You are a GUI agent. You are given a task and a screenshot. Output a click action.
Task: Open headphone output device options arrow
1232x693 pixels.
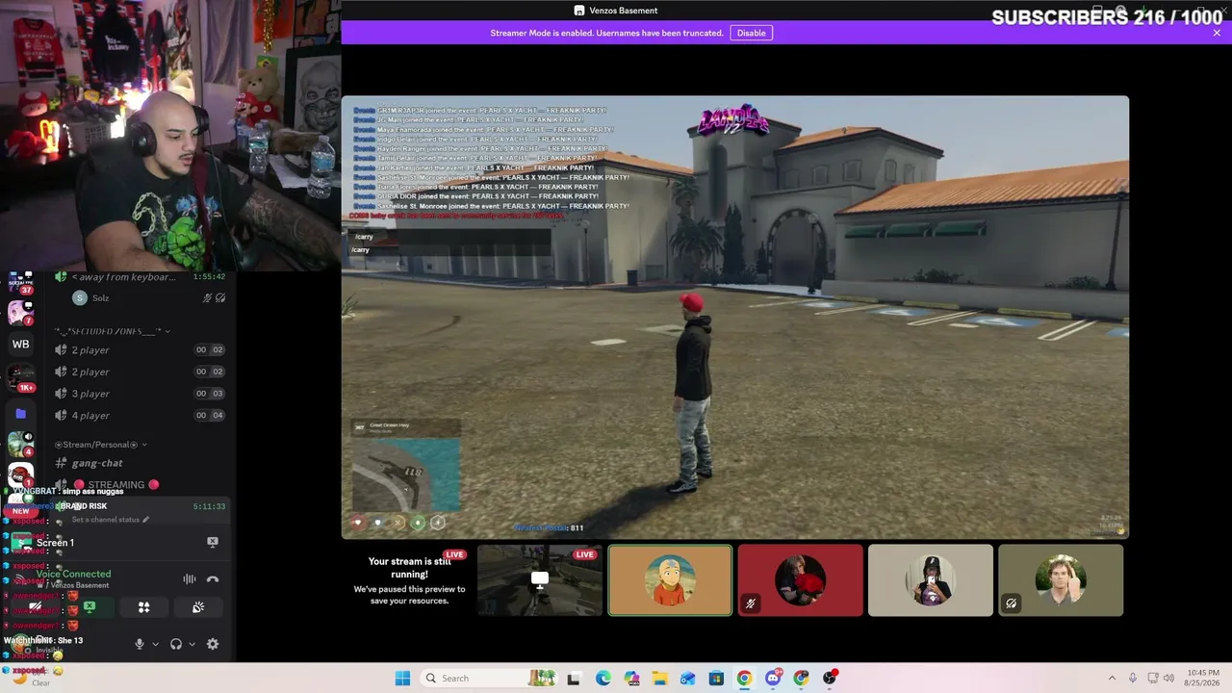(x=192, y=644)
